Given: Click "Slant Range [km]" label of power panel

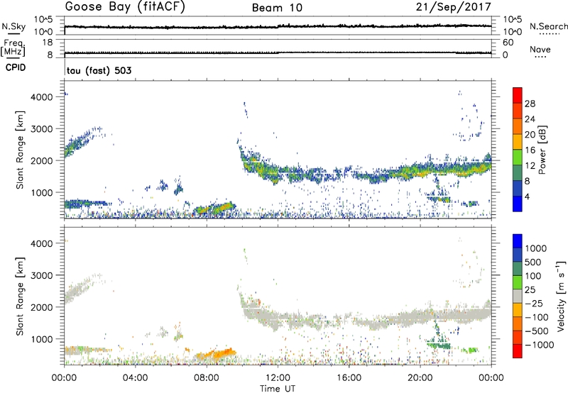Looking at the screenshot, I should [20, 150].
